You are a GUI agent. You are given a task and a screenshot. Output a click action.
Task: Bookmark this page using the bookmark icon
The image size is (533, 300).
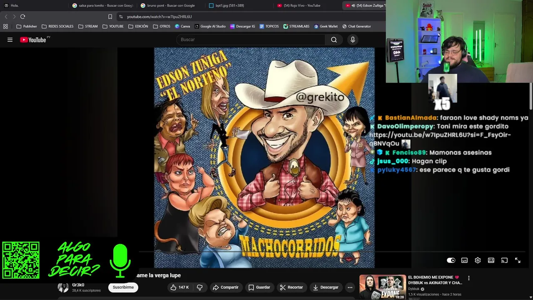pyautogui.click(x=110, y=17)
